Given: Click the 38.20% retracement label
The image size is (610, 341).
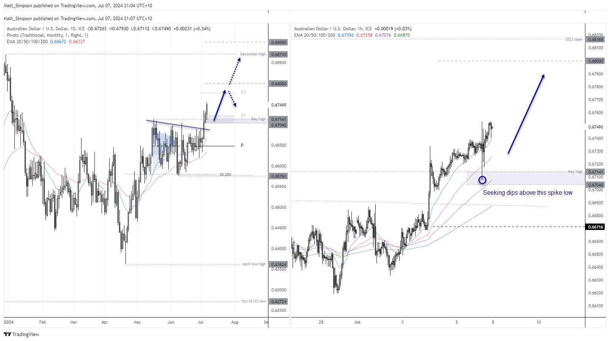Looking at the screenshot, I should [x=225, y=175].
